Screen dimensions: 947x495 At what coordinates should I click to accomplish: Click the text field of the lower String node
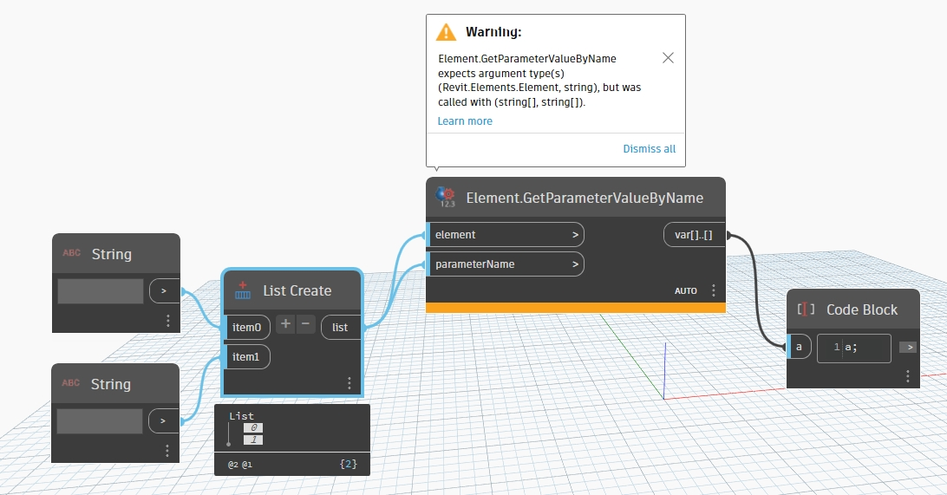point(101,421)
